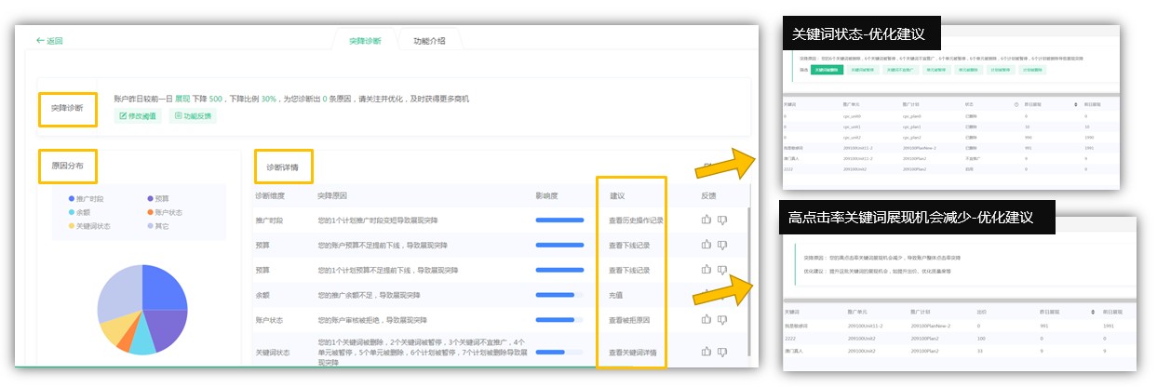Thumbs down the 推广时段 diagnosis row
The image size is (1157, 387).
(721, 220)
